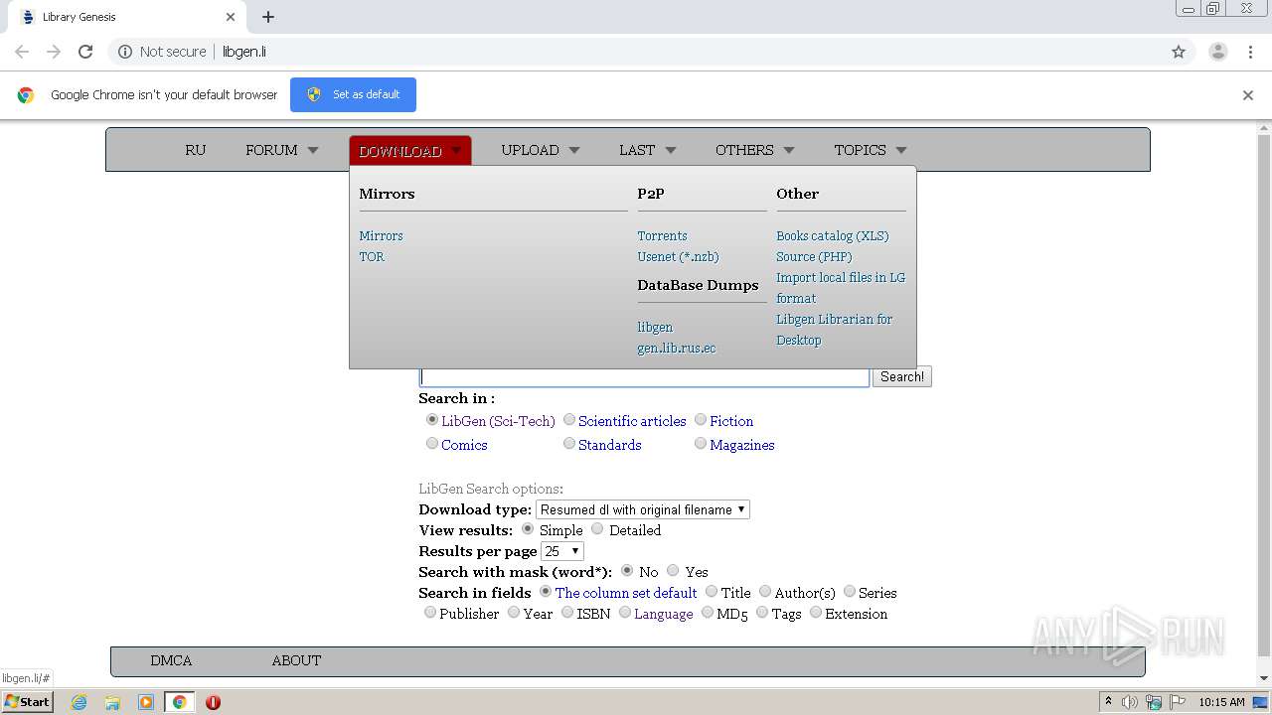
Task: Open the network tray icon
Action: coord(1153,702)
